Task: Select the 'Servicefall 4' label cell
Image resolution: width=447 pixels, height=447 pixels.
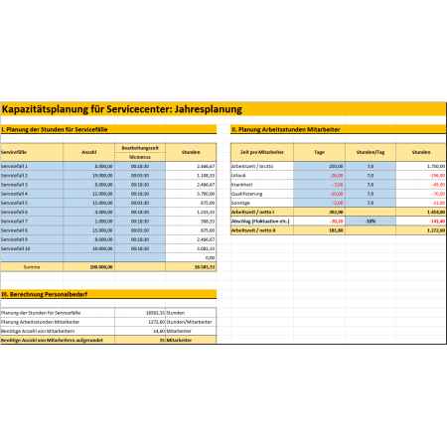Action: coord(32,194)
